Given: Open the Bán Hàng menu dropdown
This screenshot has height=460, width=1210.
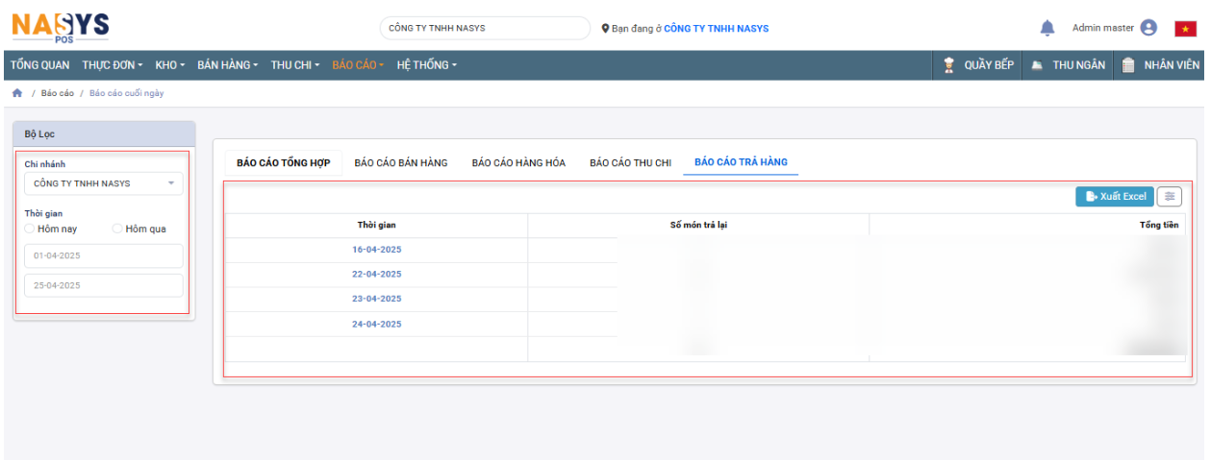Looking at the screenshot, I should (x=228, y=65).
